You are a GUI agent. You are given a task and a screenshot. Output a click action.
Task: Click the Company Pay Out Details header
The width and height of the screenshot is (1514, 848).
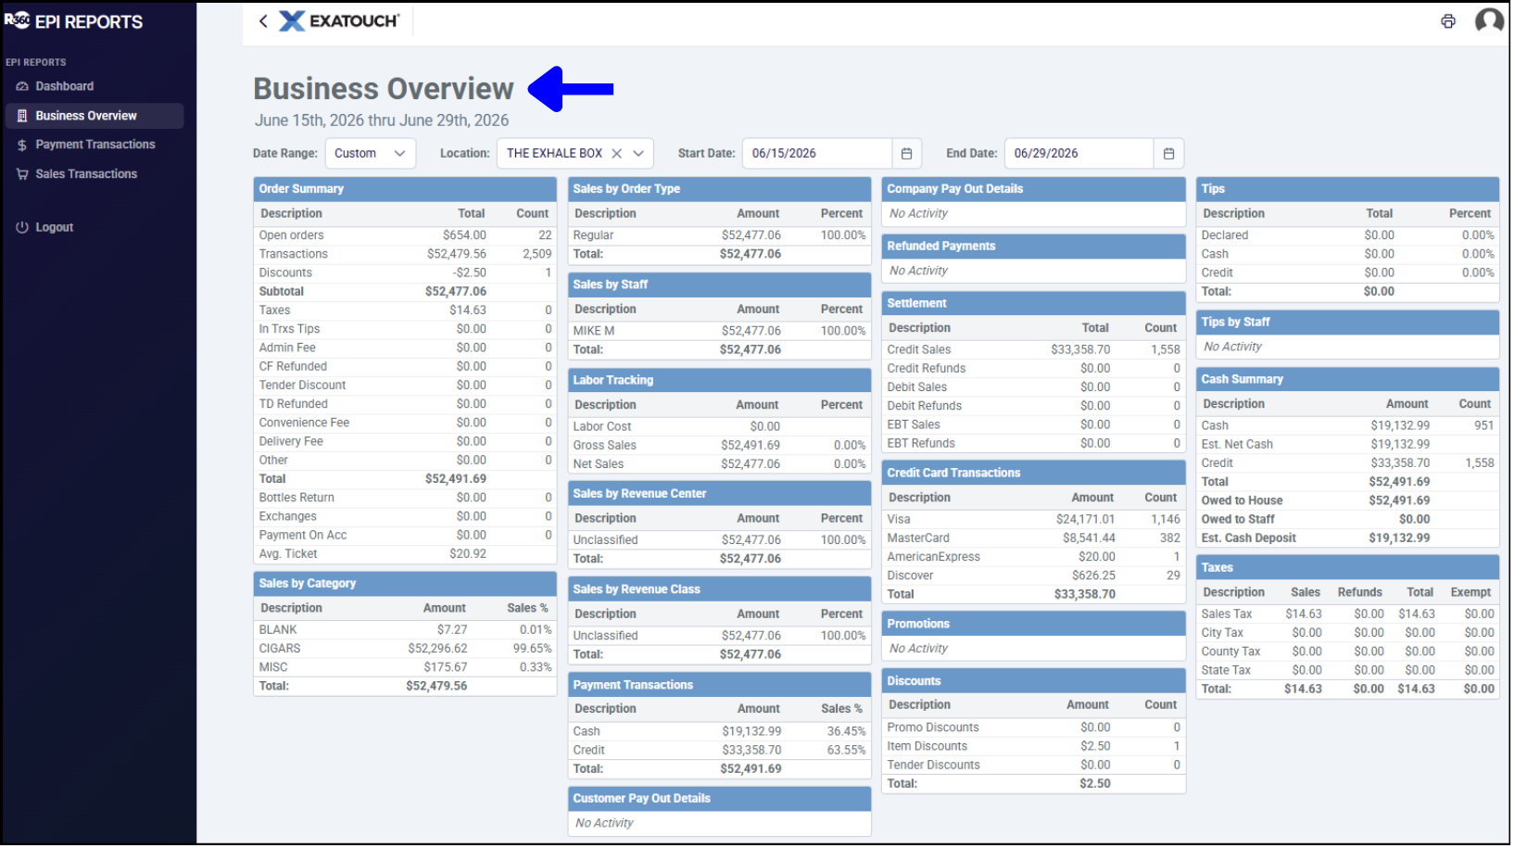1034,189
